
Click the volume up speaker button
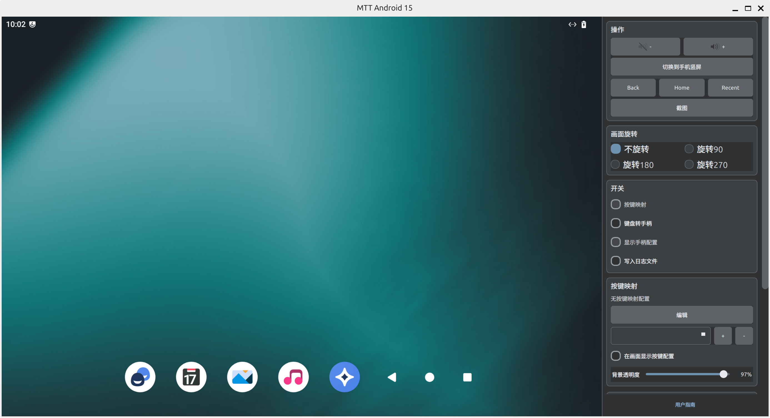[718, 47]
